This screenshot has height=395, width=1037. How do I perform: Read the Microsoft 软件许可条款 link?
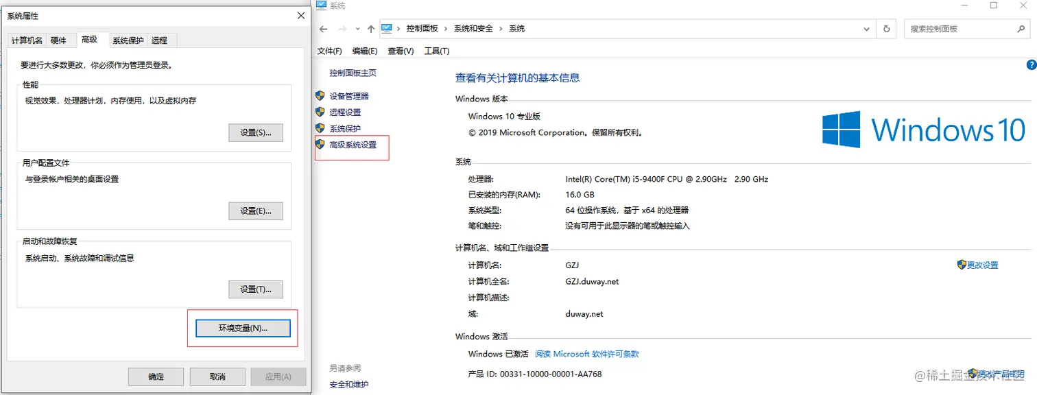pyautogui.click(x=586, y=354)
